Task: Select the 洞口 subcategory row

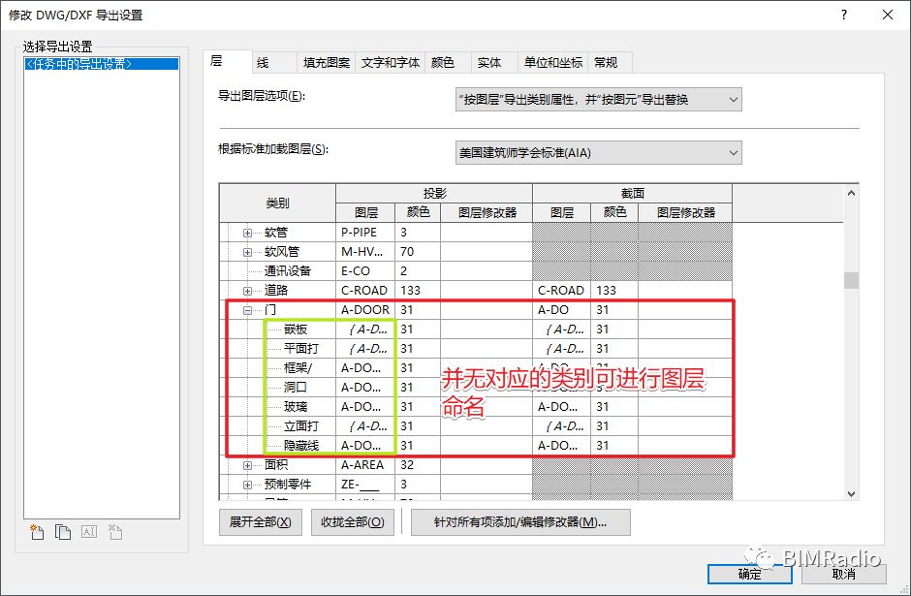Action: (296, 388)
